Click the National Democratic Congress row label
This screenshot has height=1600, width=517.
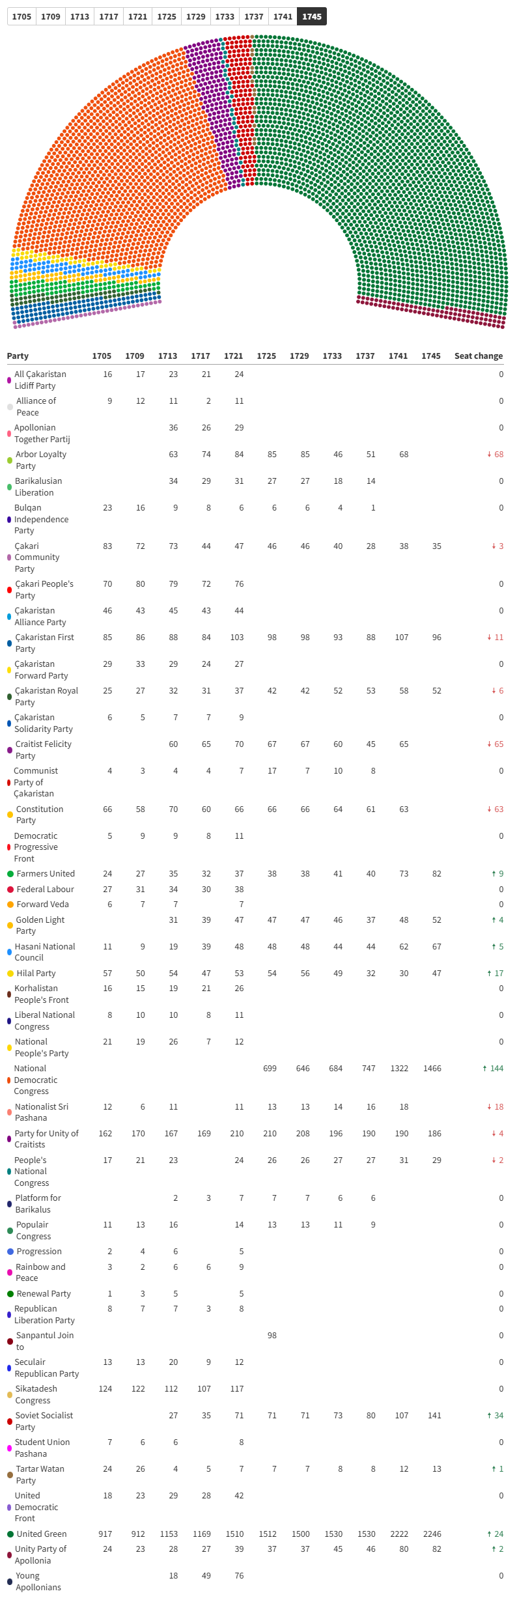[x=35, y=1080]
